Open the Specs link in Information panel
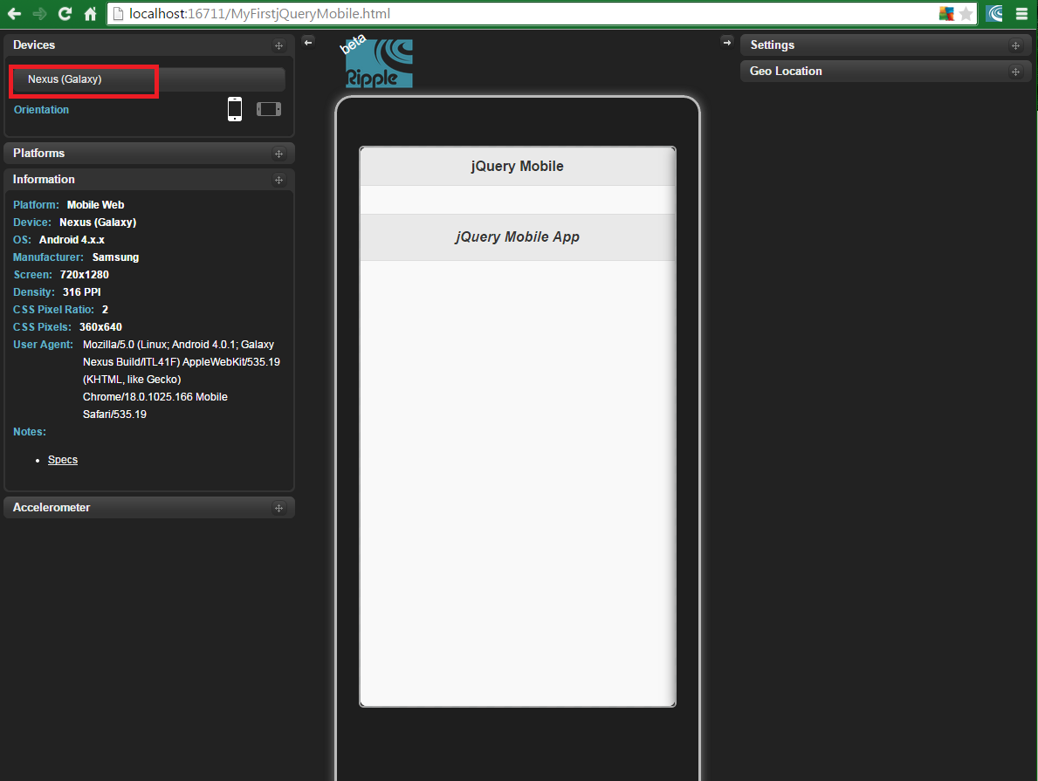Screen dimensions: 1038x781 pos(62,459)
